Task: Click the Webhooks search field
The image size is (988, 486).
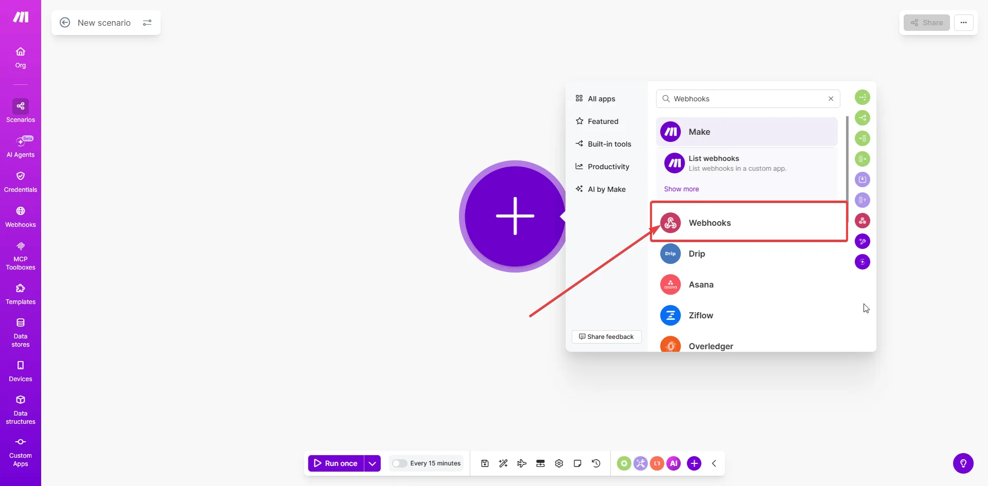Action: pos(748,99)
